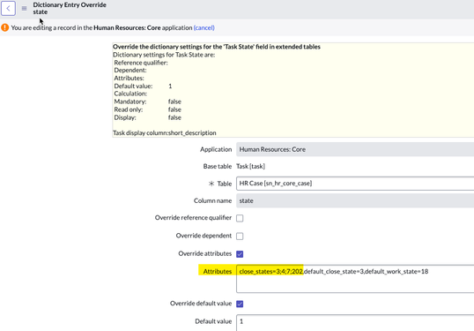Click Task display column:short_description text
This screenshot has width=474, height=331.
coord(165,133)
